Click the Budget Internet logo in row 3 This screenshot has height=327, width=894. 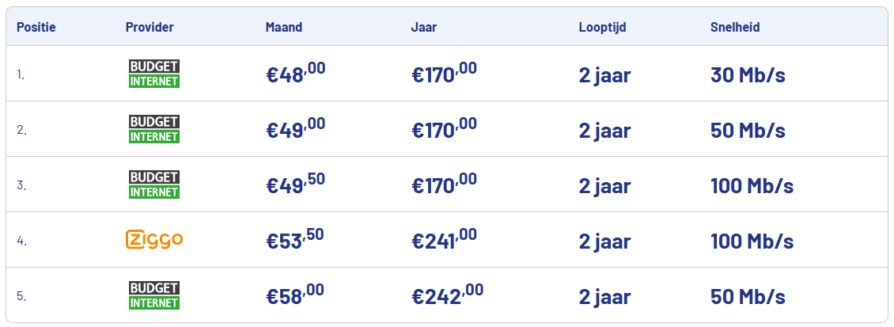154,184
